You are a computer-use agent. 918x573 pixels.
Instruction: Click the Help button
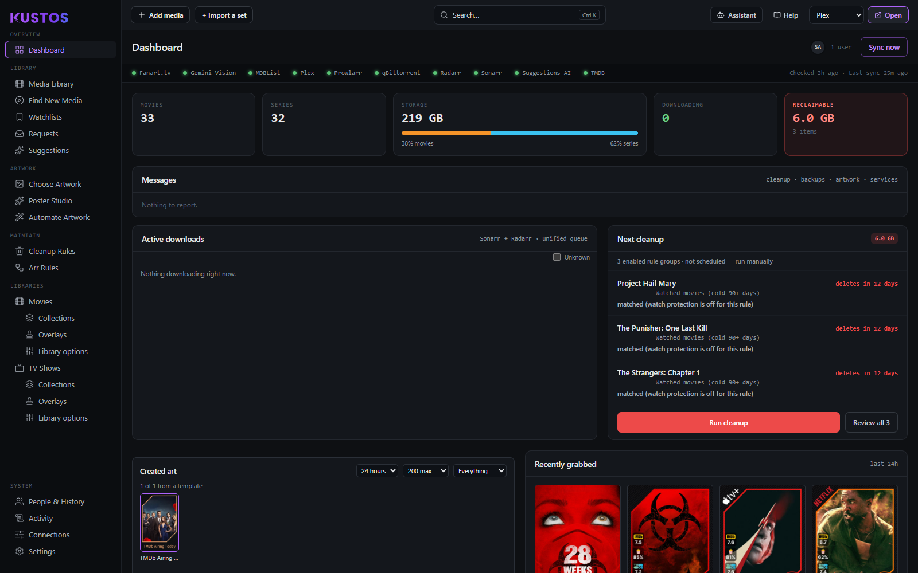(785, 15)
